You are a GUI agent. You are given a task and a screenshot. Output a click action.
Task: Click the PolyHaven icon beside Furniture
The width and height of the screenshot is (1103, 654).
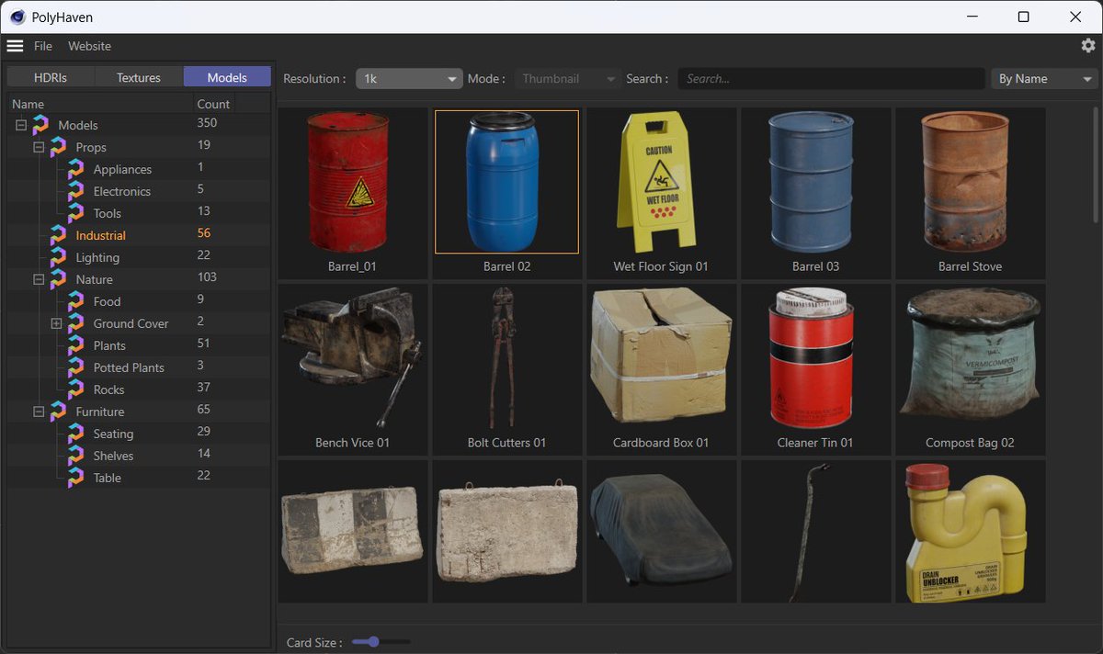click(58, 412)
